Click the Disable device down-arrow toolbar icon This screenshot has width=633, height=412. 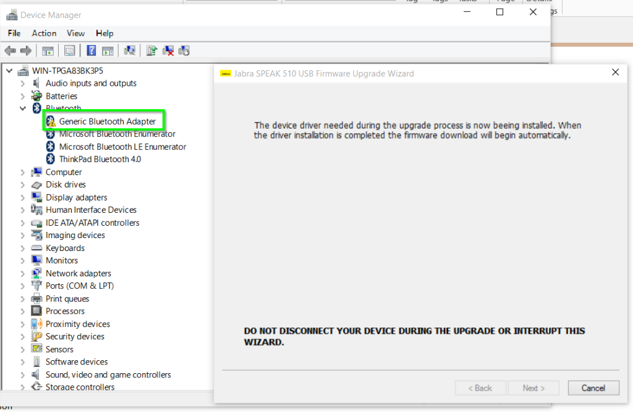(184, 51)
